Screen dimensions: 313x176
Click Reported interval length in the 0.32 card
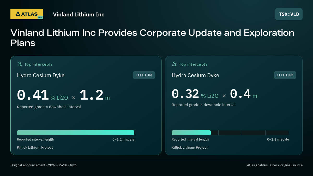(190, 139)
